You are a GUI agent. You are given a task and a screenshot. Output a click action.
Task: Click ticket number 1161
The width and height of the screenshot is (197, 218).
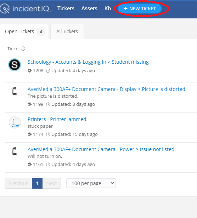38,165
